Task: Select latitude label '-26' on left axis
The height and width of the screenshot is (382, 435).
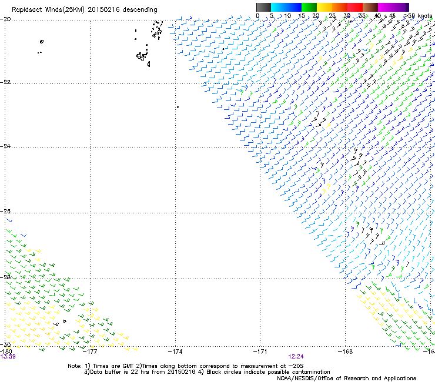Action: point(5,212)
